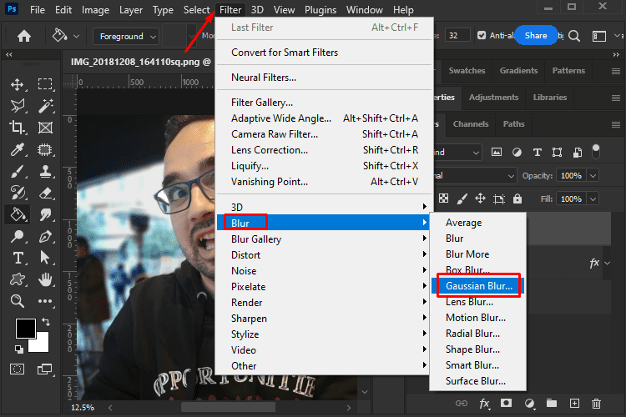Viewport: 626px width, 417px height.
Task: Toggle the layer filter on/off switch
Action: click(x=596, y=151)
